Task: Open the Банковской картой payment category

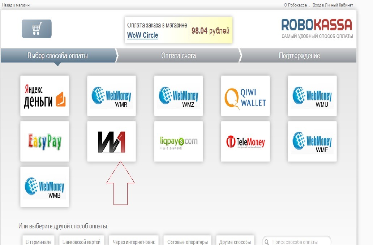Action: (x=81, y=241)
